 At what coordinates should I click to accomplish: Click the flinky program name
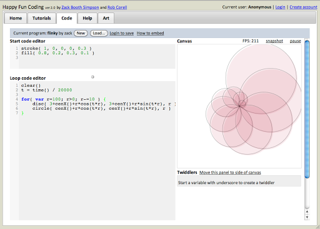coord(52,33)
